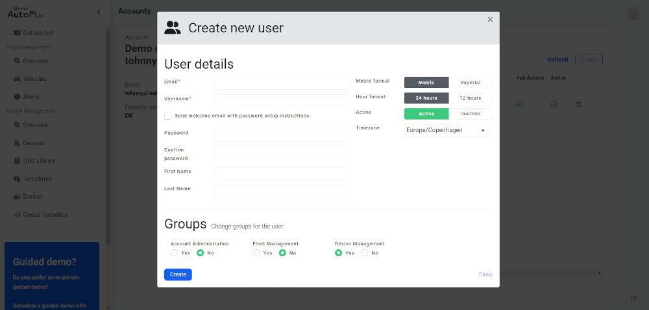649x310 pixels.
Task: Click the Guided demo? heading
Action: click(44, 262)
